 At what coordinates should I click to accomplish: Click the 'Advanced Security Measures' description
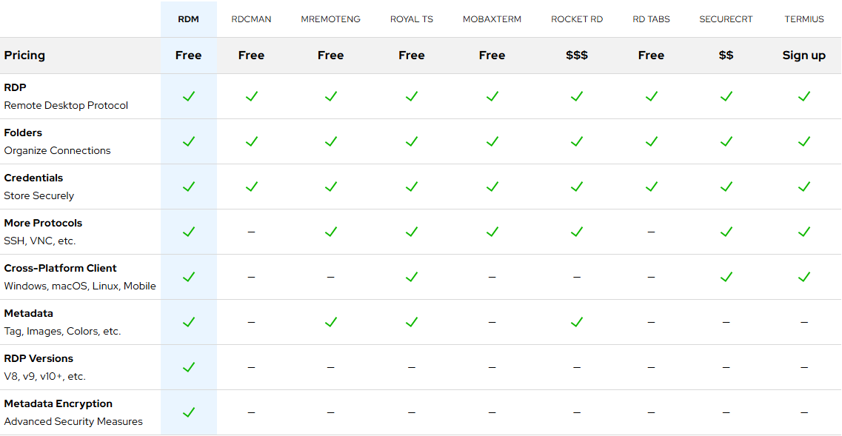(x=73, y=421)
